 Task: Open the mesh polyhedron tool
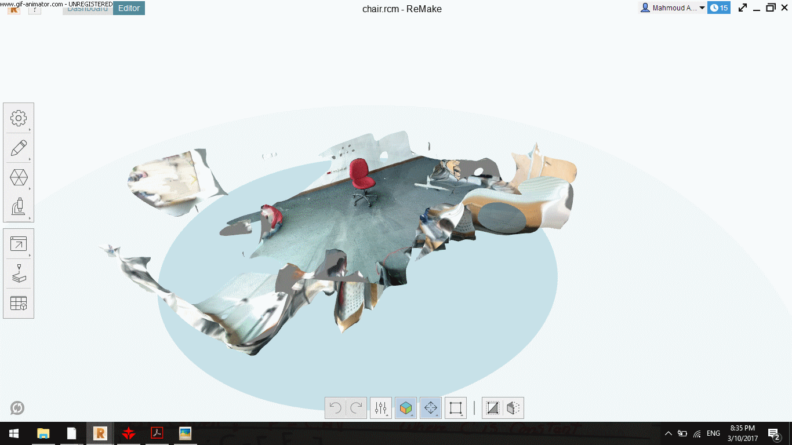[x=19, y=178]
